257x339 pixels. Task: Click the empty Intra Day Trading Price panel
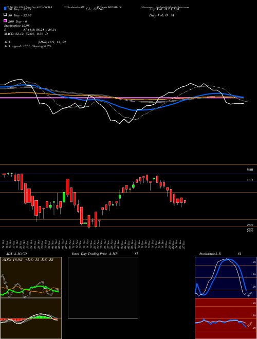pos(103,288)
